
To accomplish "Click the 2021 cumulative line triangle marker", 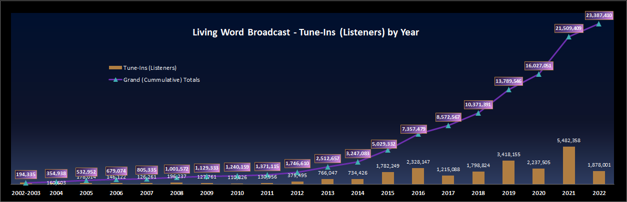I will click(x=569, y=36).
